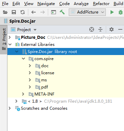Click the Scroll from Source crosshair icon

pyautogui.click(x=92, y=29)
